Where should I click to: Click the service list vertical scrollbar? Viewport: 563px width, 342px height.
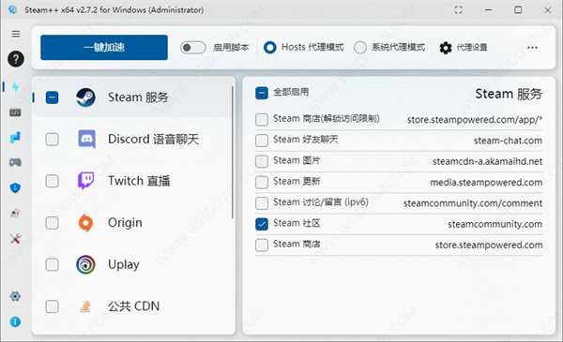click(233, 153)
